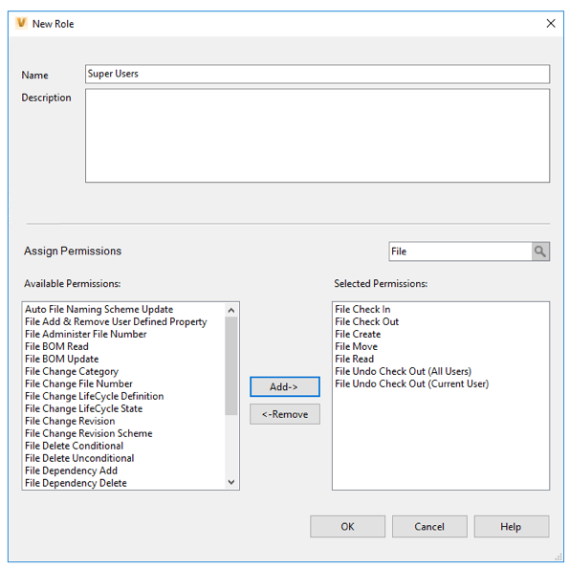Click the Add-> button

pyautogui.click(x=285, y=386)
